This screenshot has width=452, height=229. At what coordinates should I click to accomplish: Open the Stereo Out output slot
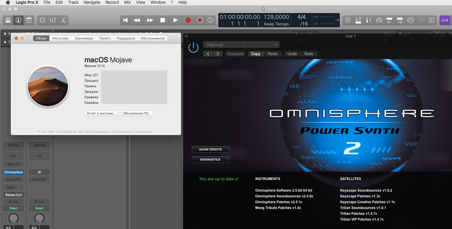[13, 195]
